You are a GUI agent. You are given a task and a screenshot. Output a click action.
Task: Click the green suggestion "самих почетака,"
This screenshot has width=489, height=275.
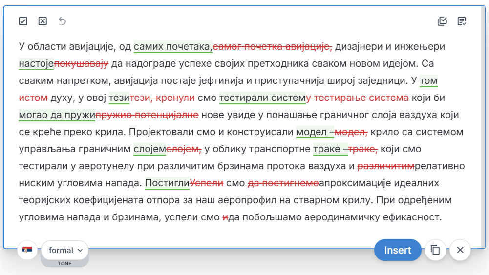[x=173, y=47]
